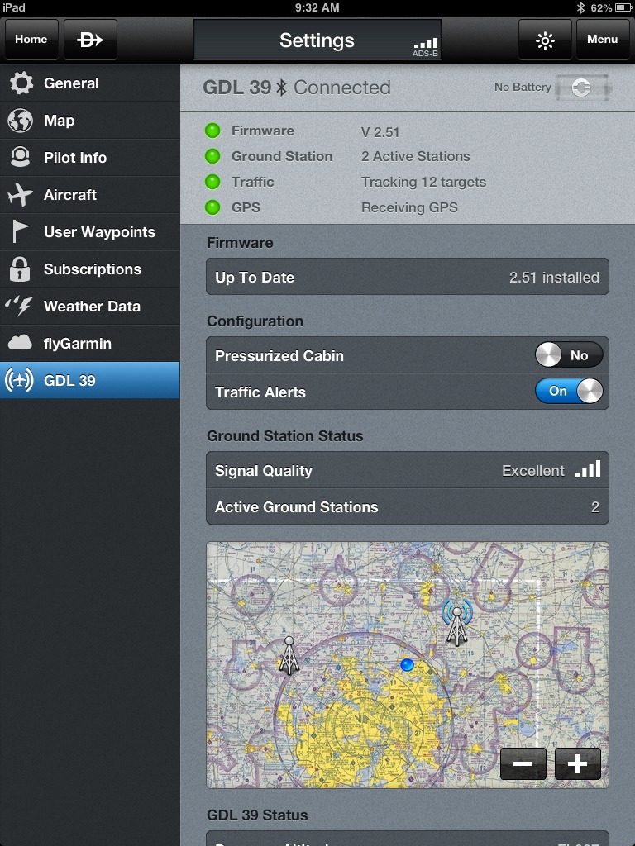Tap the 'Connected' status text

[x=341, y=88]
